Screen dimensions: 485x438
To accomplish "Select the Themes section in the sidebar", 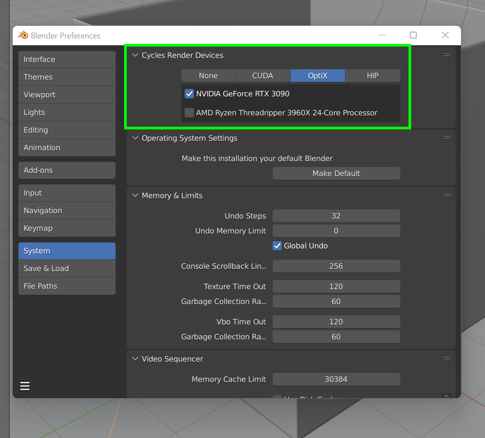I will [67, 77].
